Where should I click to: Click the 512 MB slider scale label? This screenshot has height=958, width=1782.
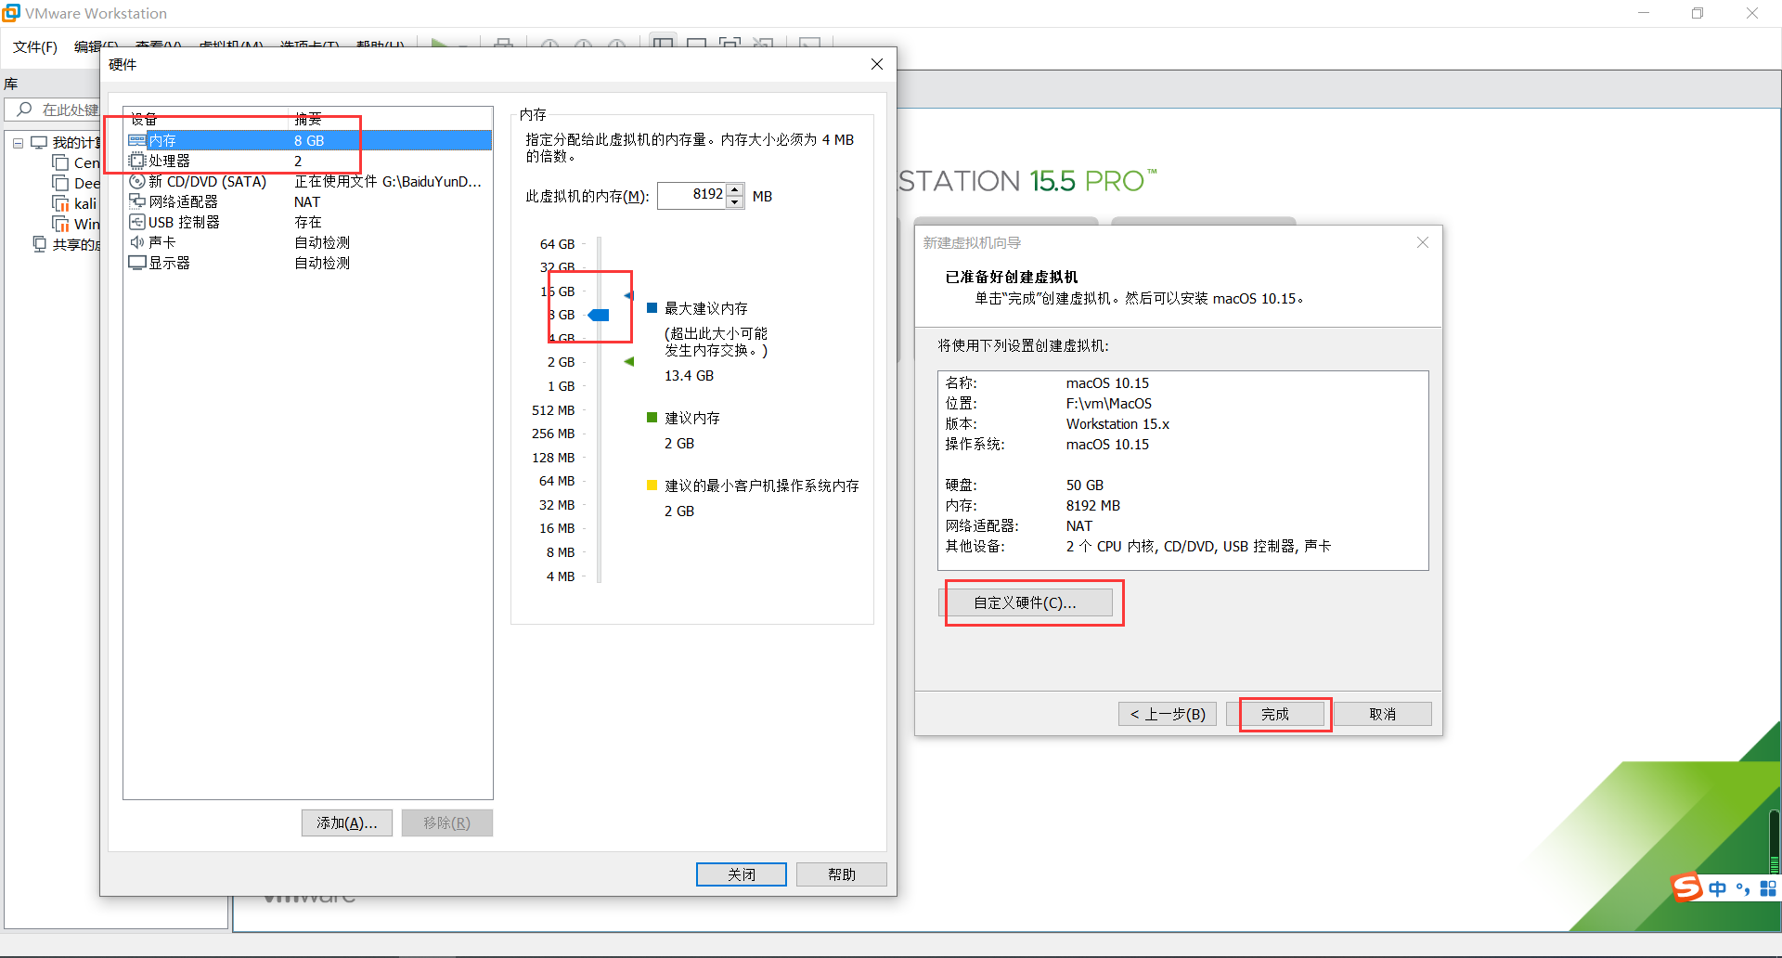[x=553, y=410]
